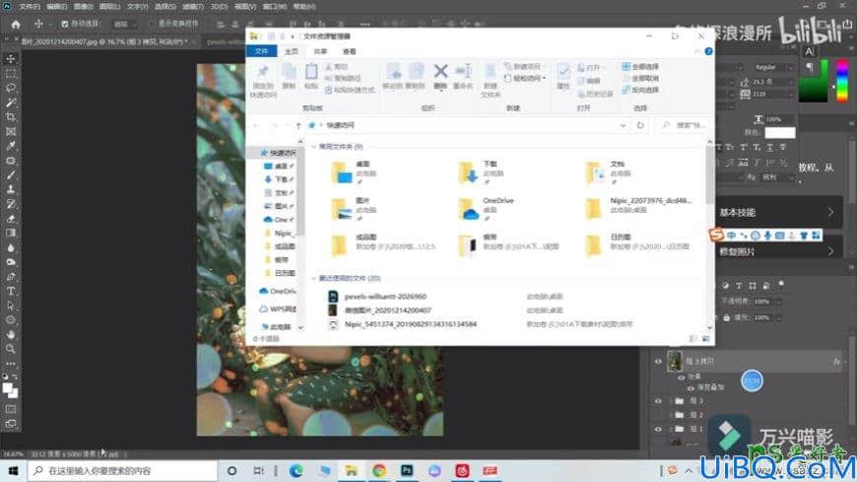Select the Eyedropper tool
The width and height of the screenshot is (857, 482).
pos(11,146)
